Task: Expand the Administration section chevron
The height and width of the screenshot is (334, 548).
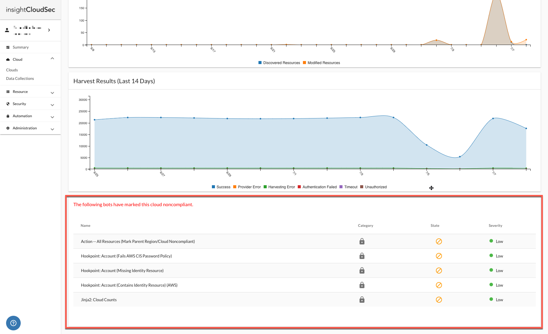Action: click(x=52, y=129)
